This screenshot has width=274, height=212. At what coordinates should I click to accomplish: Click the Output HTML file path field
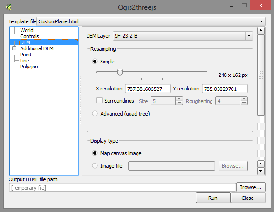point(122,187)
